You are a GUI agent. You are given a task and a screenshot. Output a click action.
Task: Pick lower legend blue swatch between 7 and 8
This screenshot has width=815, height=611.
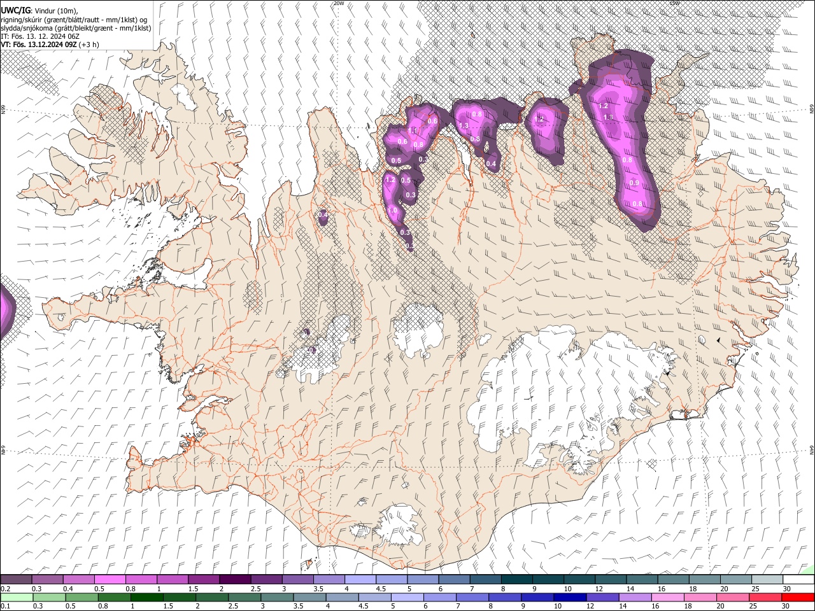coord(473,597)
